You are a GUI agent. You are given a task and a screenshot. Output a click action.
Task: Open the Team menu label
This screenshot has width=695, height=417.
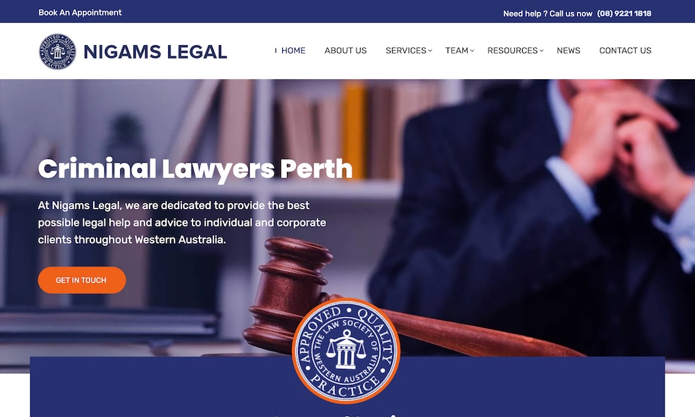[457, 51]
